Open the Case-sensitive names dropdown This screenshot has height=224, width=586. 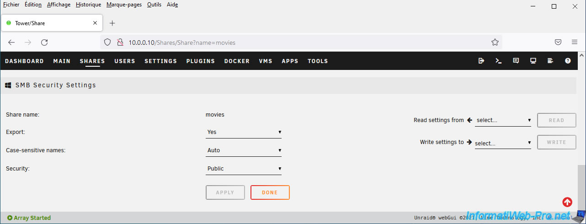[244, 150]
